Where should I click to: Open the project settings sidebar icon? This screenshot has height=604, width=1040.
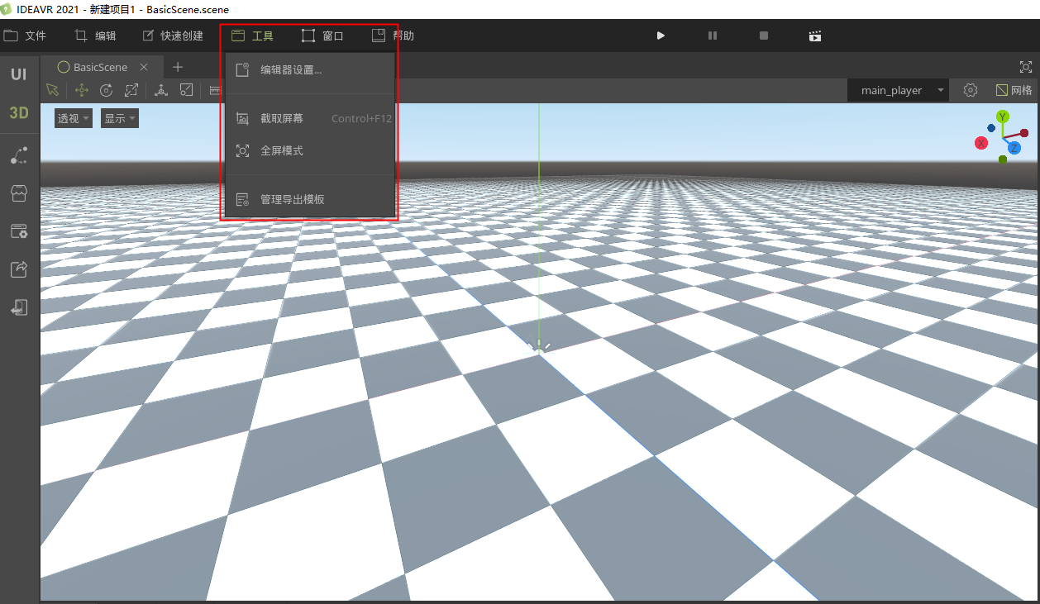(x=19, y=231)
